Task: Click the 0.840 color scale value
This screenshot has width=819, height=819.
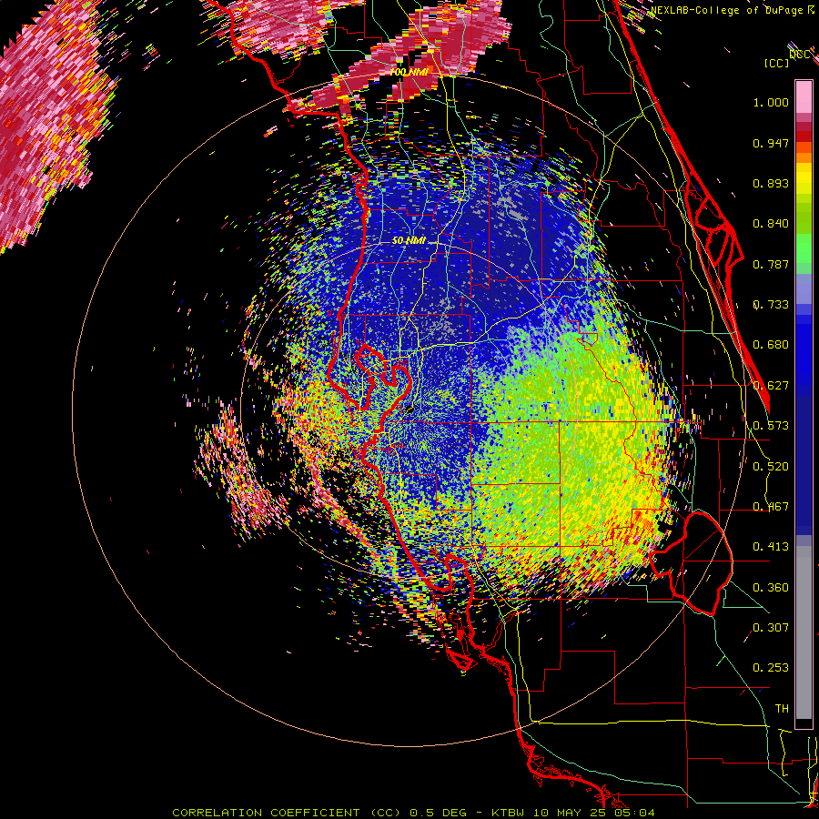Action: tap(771, 224)
